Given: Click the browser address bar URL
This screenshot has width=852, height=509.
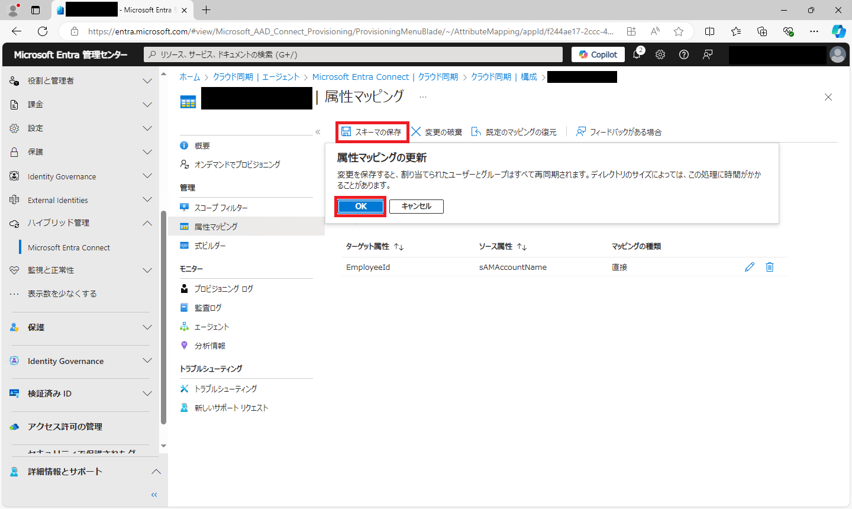Looking at the screenshot, I should (351, 31).
